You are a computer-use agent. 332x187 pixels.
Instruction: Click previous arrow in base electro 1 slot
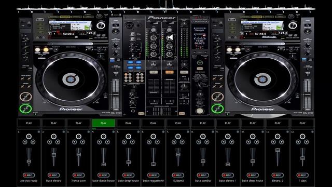(x=224, y=142)
